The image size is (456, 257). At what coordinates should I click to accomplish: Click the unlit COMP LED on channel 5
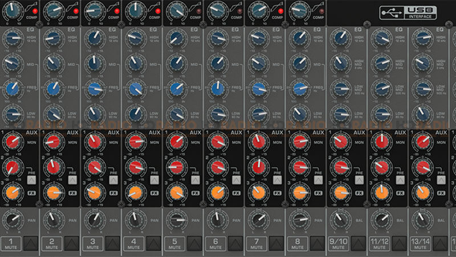(x=199, y=11)
